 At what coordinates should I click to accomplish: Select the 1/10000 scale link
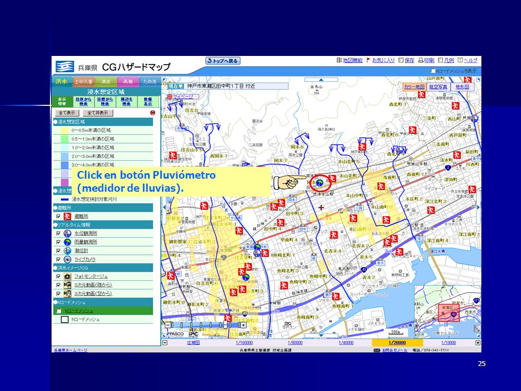point(449,343)
